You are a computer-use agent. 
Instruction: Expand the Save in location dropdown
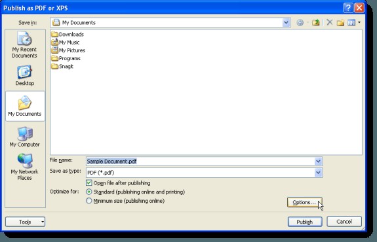coord(286,22)
